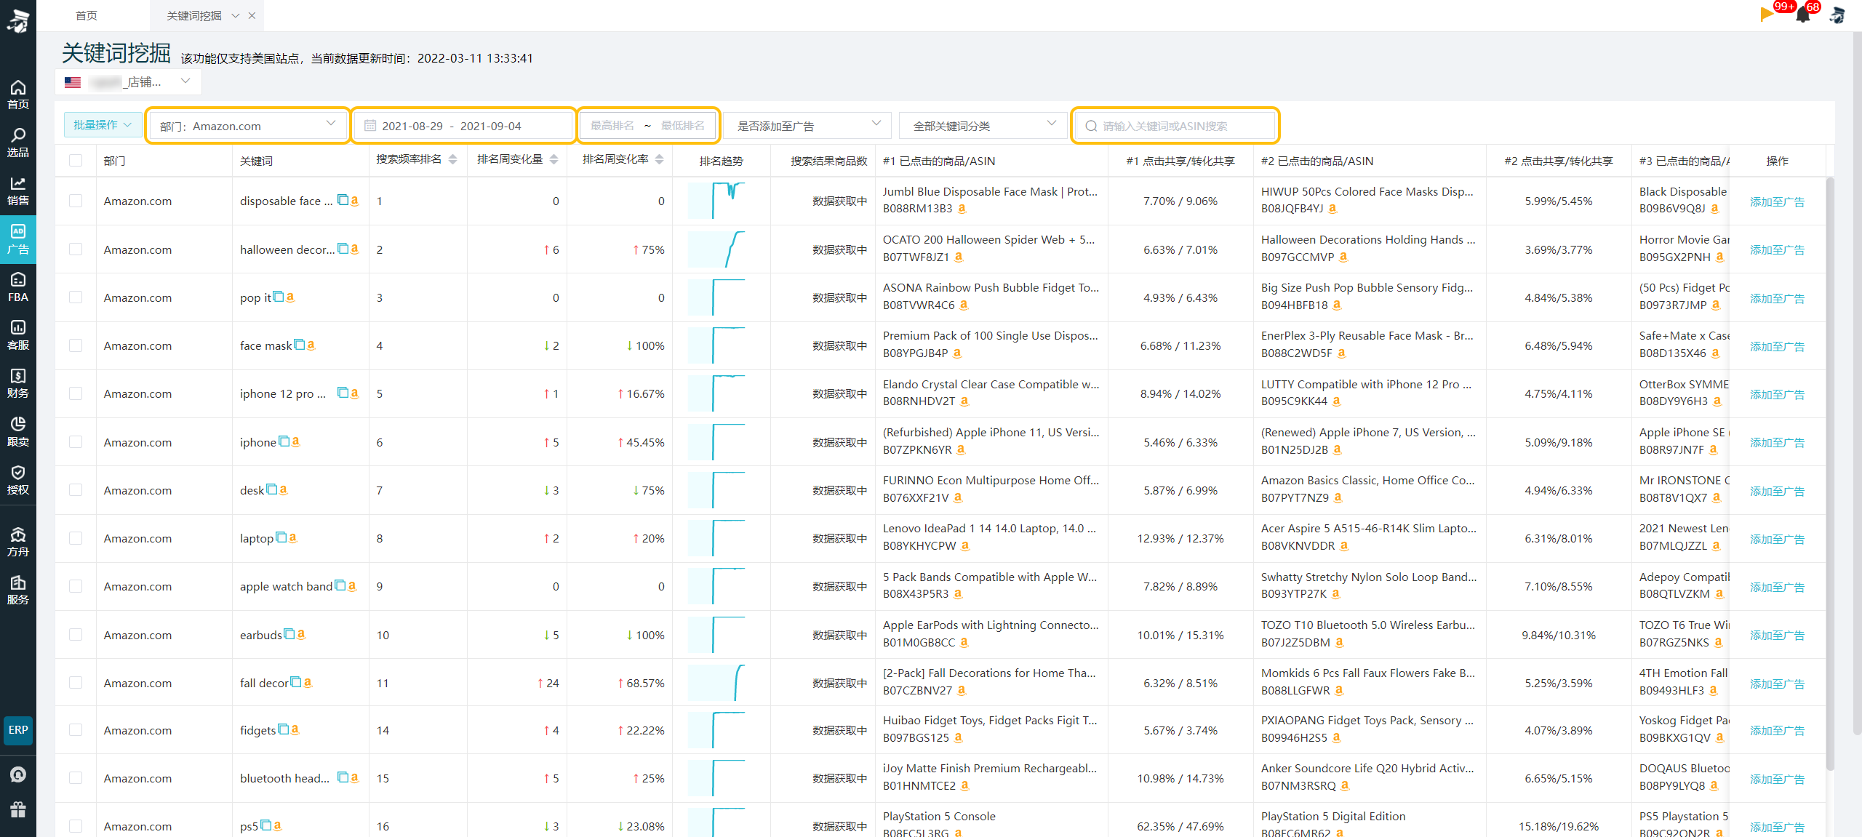Open the 销售 sales sidebar icon

click(x=17, y=191)
